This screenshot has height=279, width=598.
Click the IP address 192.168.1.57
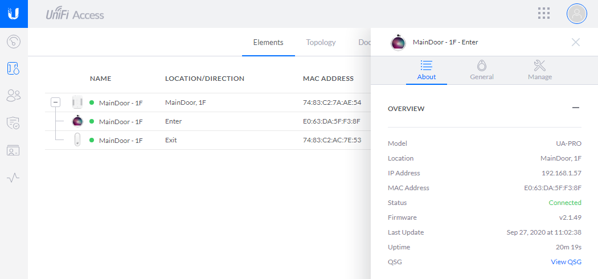pyautogui.click(x=562, y=173)
